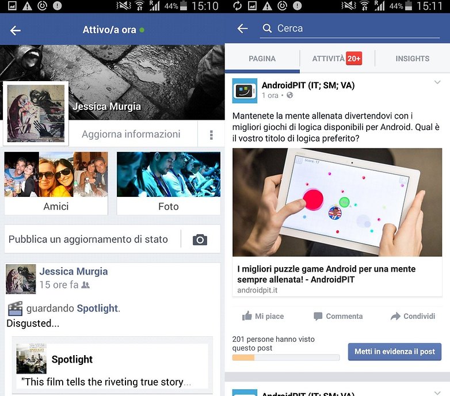Tap the "Attivo/a ora" header title
This screenshot has height=396, width=450.
click(109, 30)
